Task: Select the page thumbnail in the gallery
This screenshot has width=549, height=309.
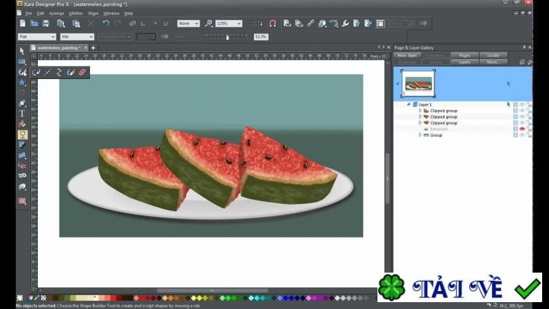Action: (417, 83)
